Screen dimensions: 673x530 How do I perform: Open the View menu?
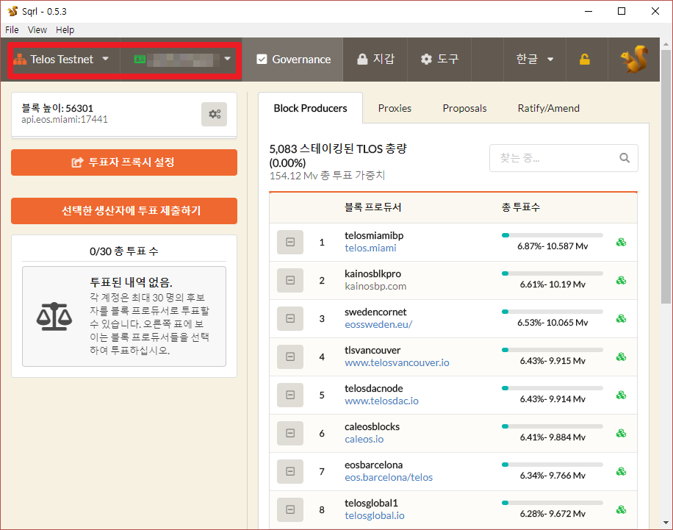37,30
